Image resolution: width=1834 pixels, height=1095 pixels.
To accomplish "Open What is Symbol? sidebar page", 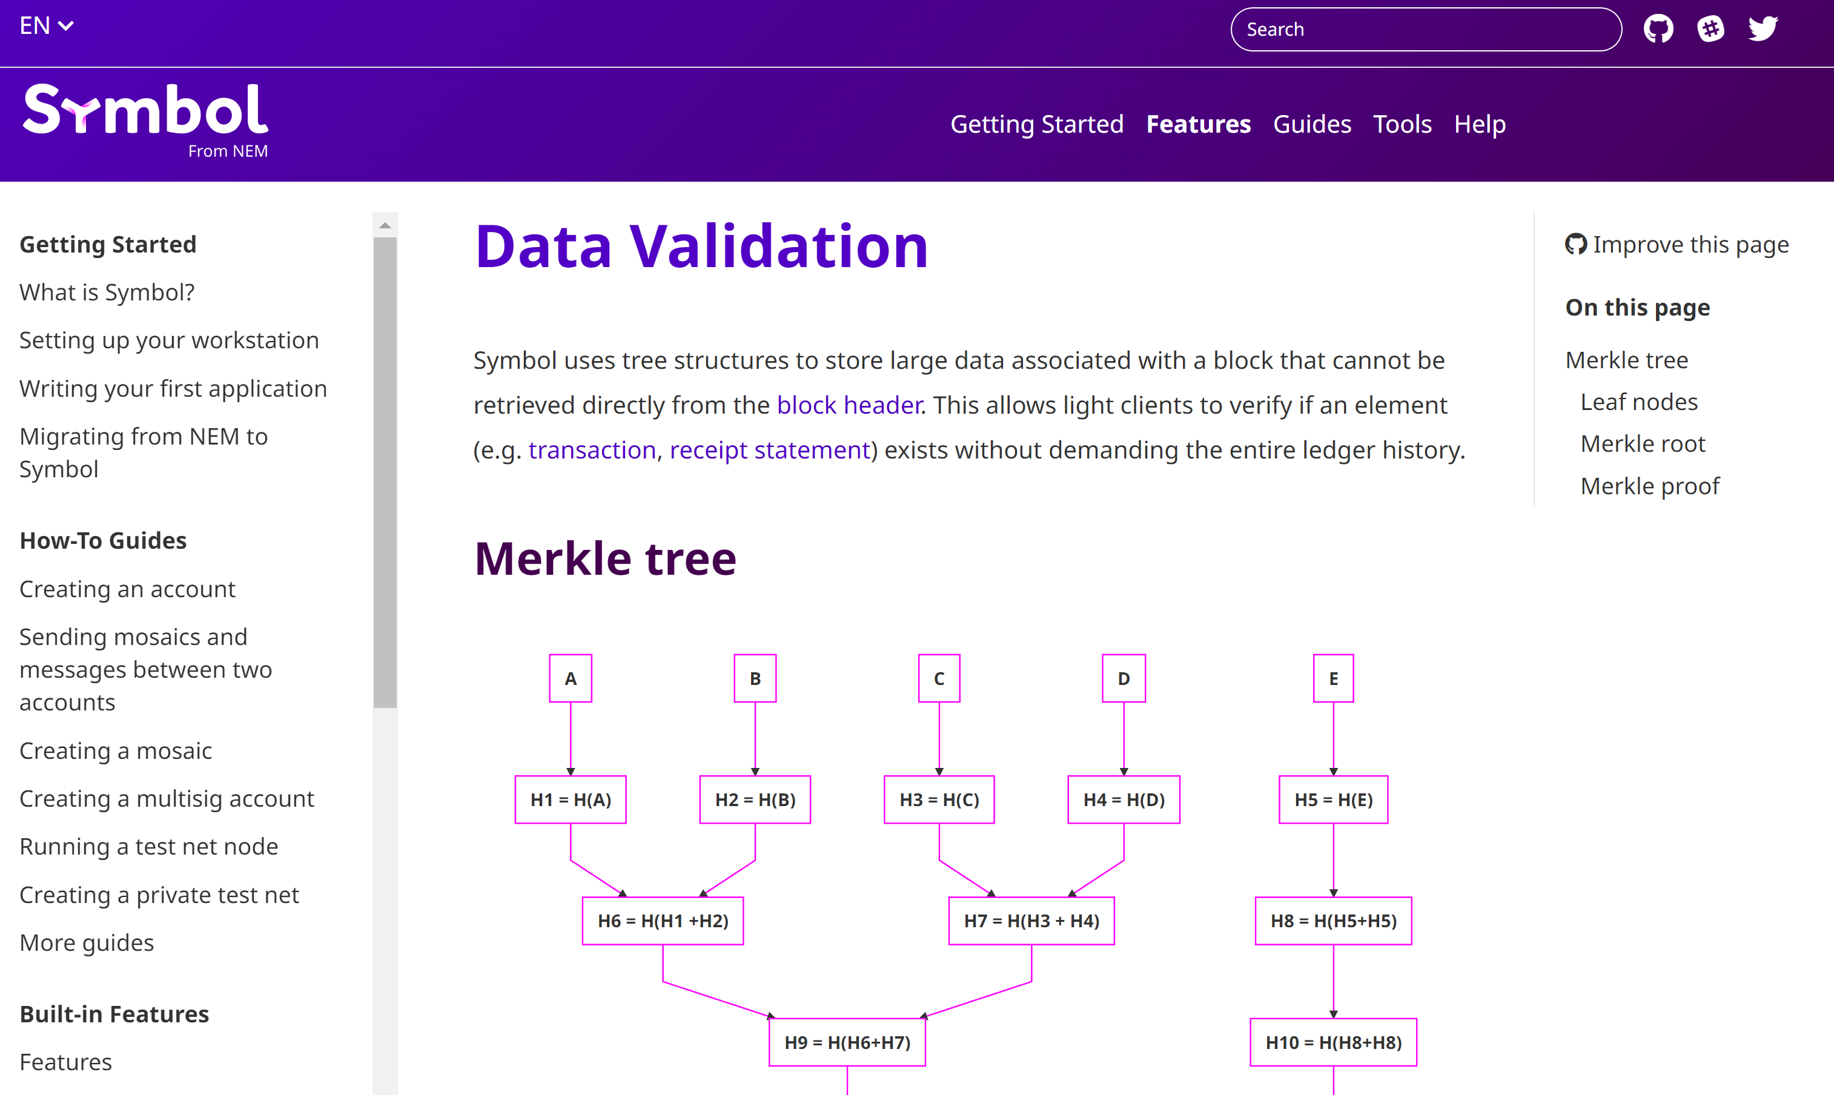I will (107, 292).
